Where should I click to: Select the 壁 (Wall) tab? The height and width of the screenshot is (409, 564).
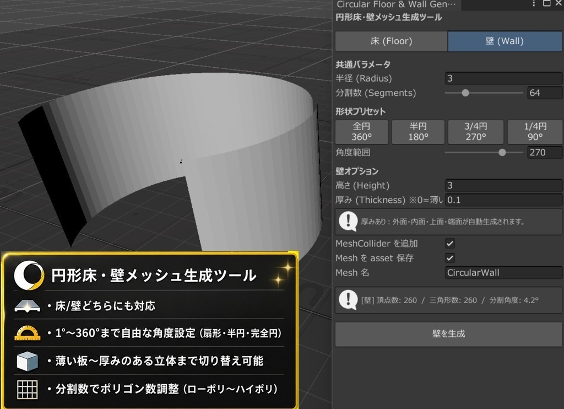[x=505, y=41]
